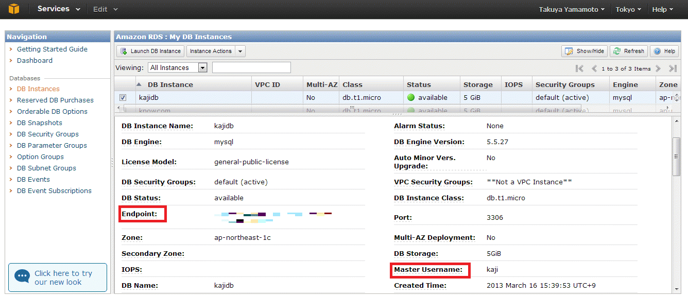Sort by Engine column header

click(632, 84)
